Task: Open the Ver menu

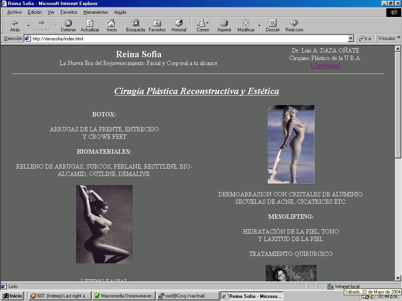Action: click(51, 12)
